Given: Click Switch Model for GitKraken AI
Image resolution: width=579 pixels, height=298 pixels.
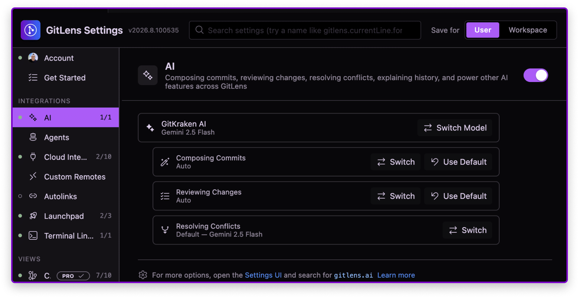Looking at the screenshot, I should [455, 128].
